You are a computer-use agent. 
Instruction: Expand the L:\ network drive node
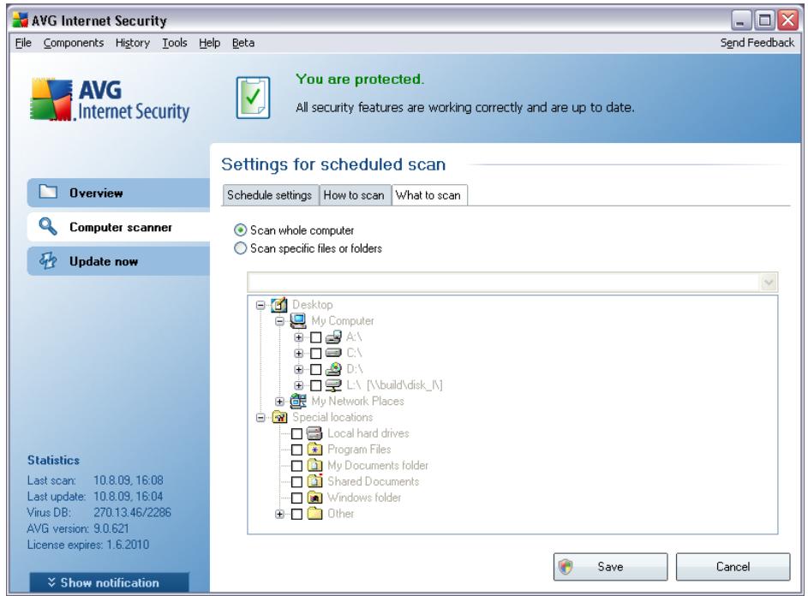298,385
